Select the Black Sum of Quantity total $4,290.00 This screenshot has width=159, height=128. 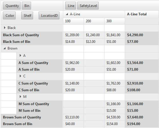point(135,35)
